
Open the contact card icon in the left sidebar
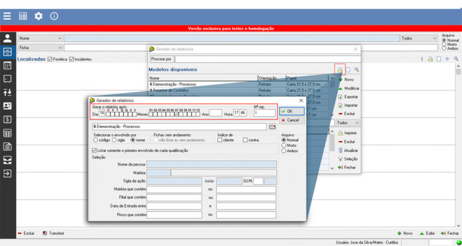tap(7, 106)
